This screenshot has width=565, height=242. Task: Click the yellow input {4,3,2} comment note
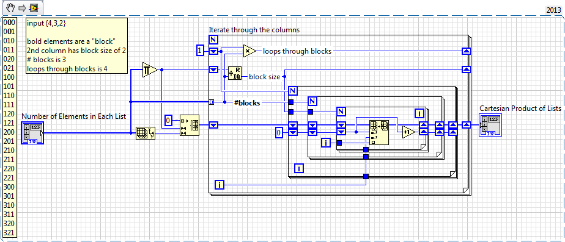(x=77, y=46)
